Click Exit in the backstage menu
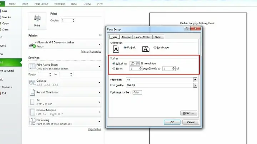 click(4, 93)
